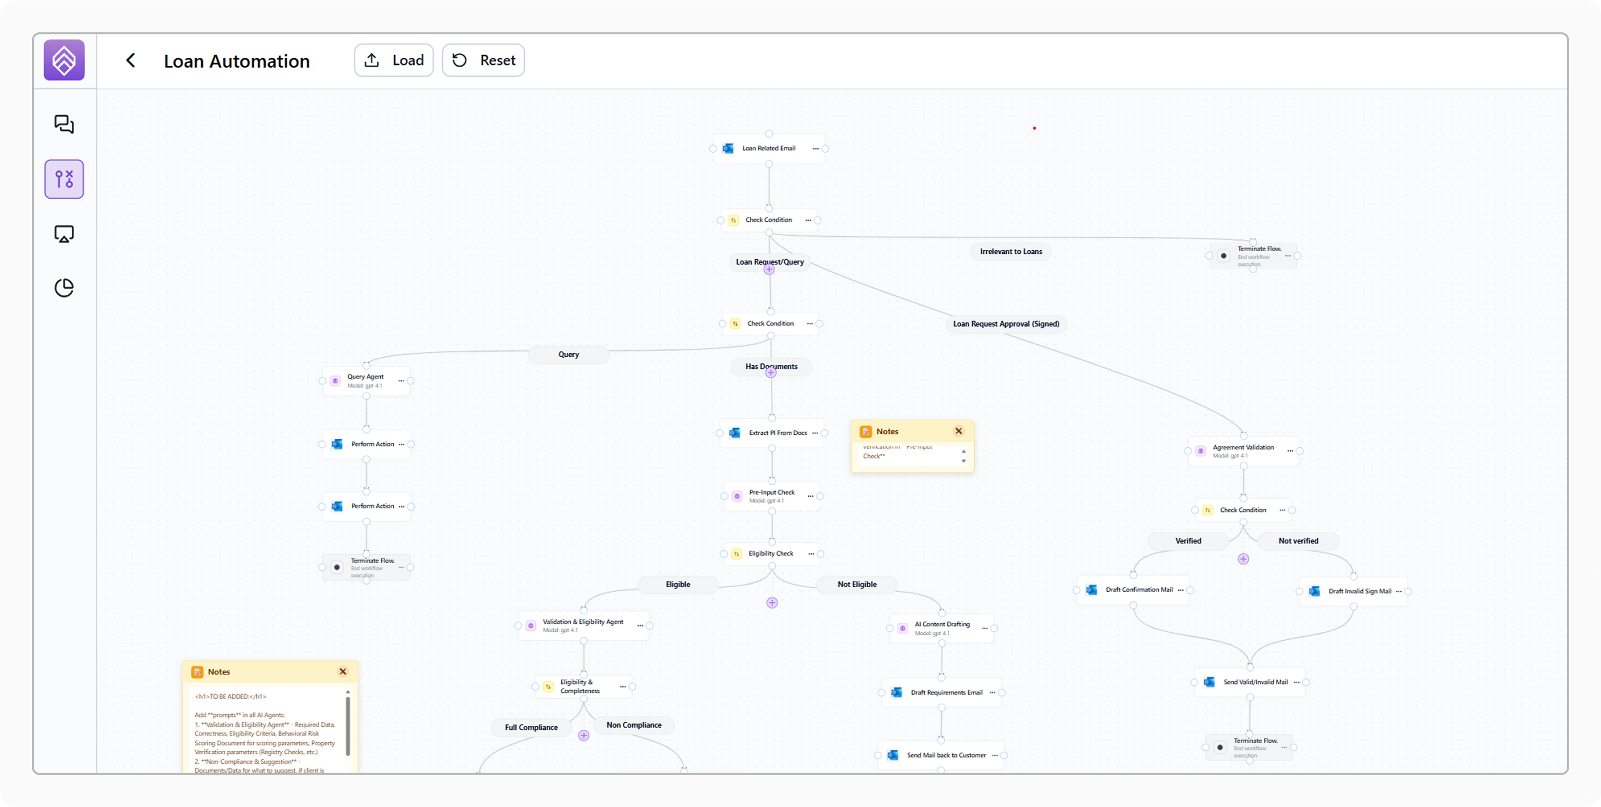Open the analytics pie chart icon
The width and height of the screenshot is (1601, 807).
64,288
